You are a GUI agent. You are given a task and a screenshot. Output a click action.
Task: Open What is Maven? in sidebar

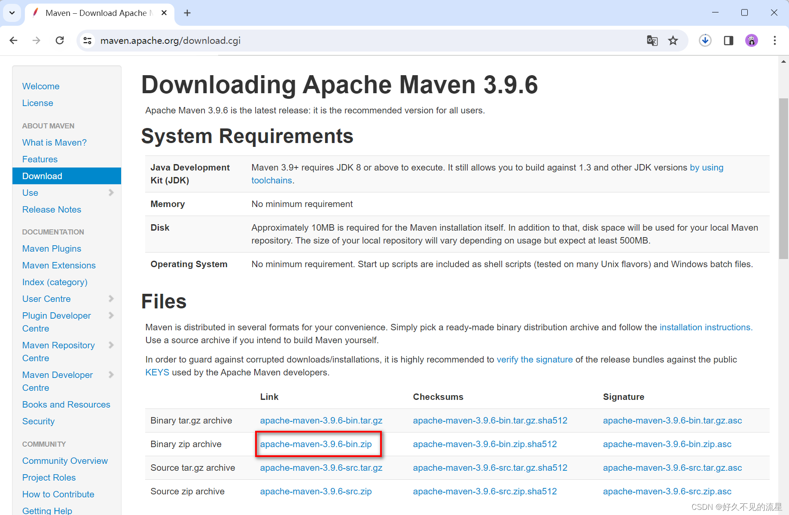coord(55,143)
